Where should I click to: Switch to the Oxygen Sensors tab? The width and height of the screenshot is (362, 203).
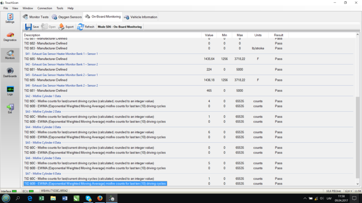coord(67,17)
